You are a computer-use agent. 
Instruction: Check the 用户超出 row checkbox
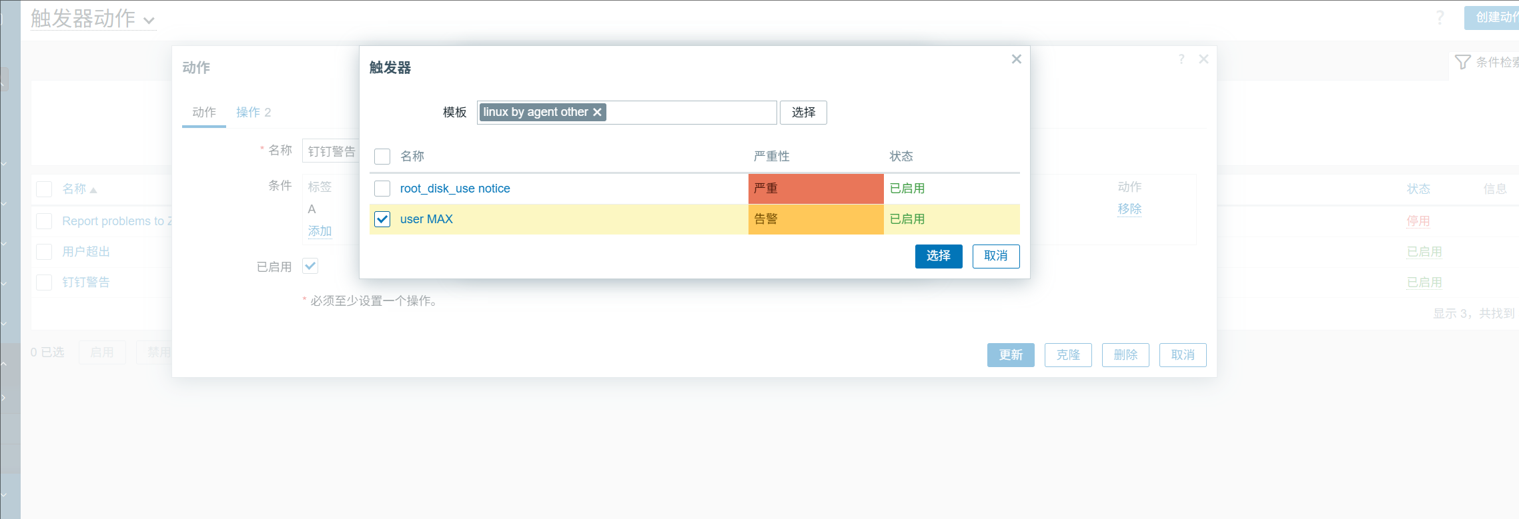click(x=44, y=252)
